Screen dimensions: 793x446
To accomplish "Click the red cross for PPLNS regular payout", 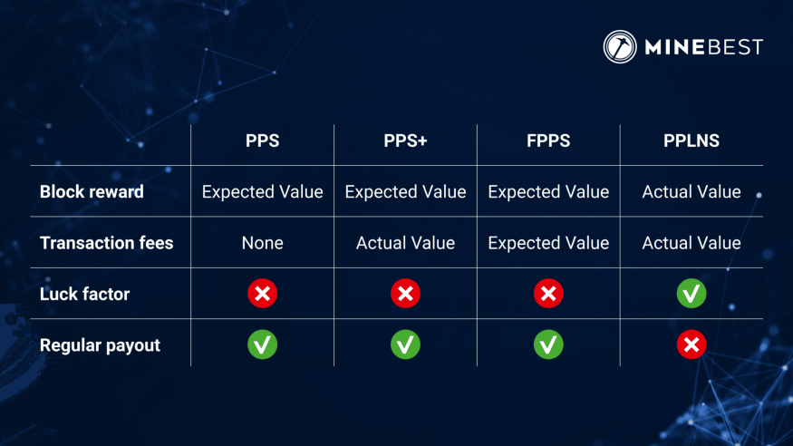I will pos(691,344).
